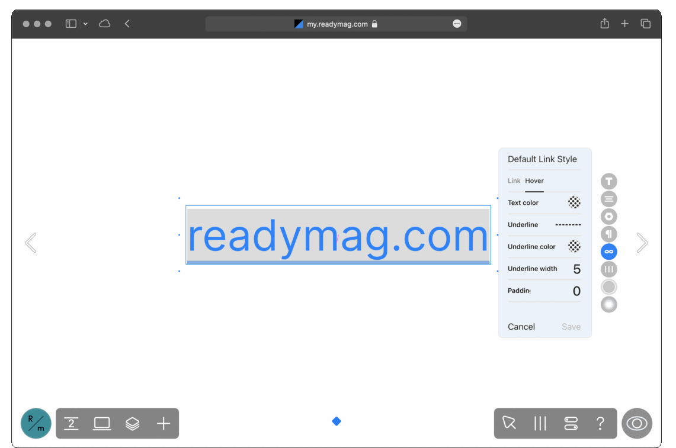The height and width of the screenshot is (448, 676).
Task: Click the blue diamond page marker
Action: click(x=337, y=421)
